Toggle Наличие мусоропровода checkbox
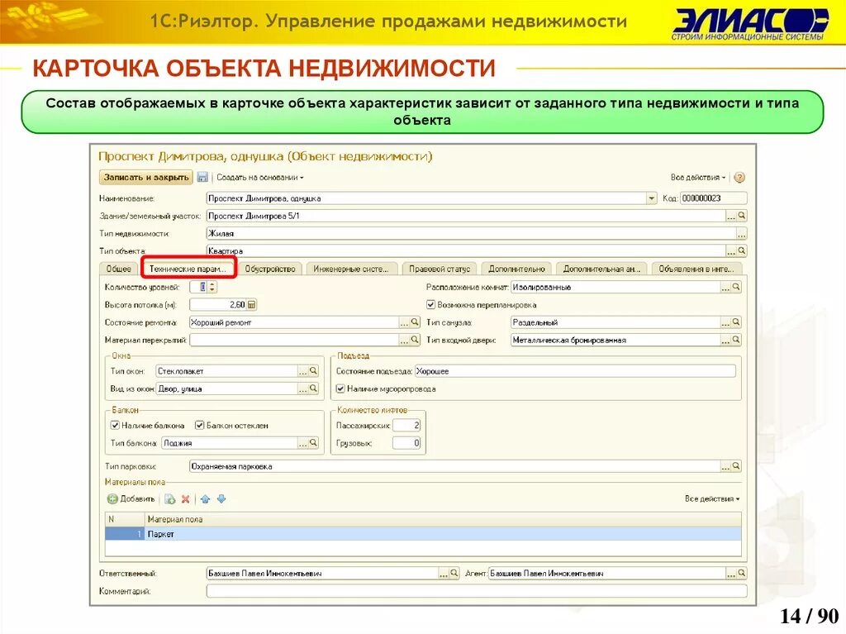 pyautogui.click(x=340, y=389)
